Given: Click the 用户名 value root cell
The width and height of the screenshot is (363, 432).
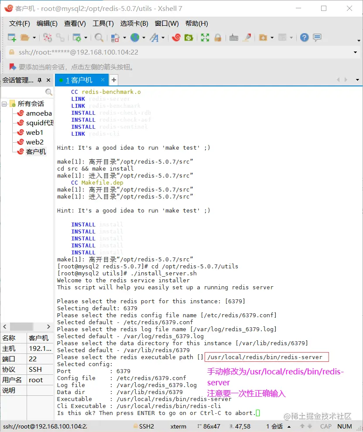Looking at the screenshot, I should pos(40,380).
